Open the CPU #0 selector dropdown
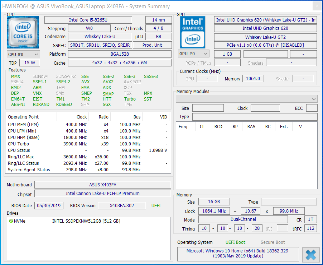This screenshot has height=265, width=323. 23,54
